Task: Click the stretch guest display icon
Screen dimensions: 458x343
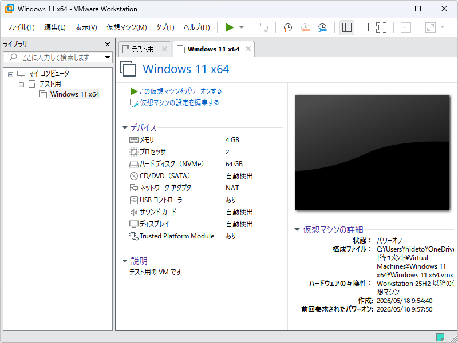Action: tap(431, 27)
